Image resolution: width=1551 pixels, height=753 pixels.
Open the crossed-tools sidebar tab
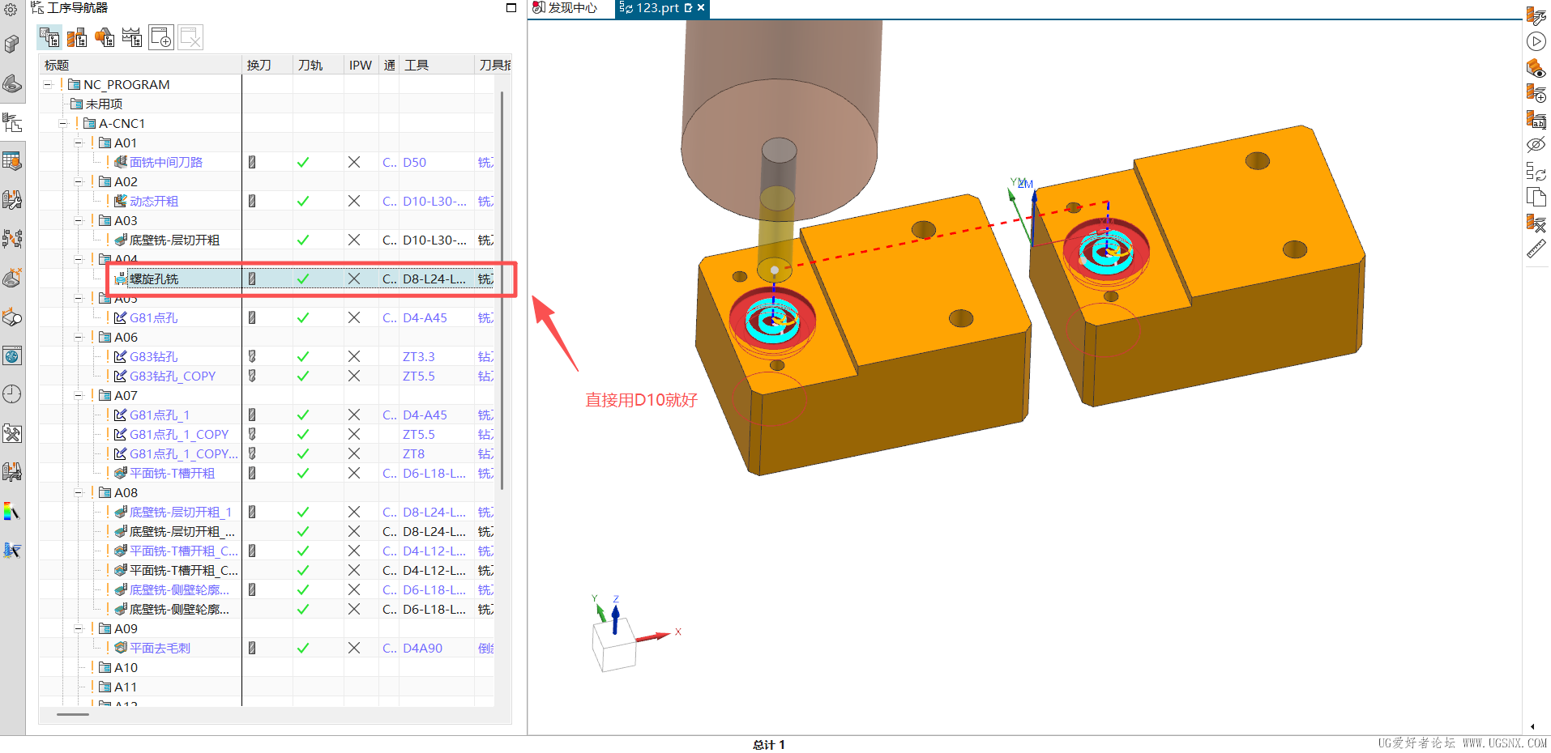12,433
